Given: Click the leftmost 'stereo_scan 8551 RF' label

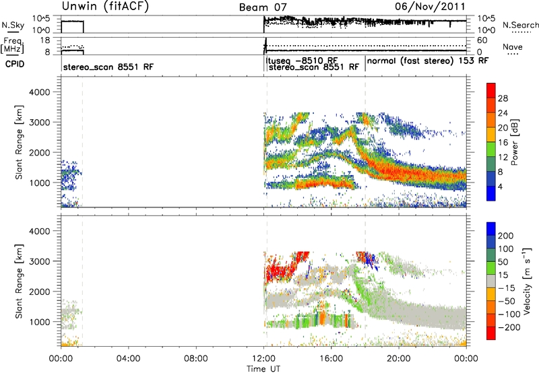Looking at the screenshot, I should point(108,67).
